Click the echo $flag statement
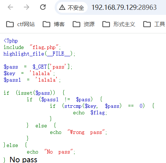This screenshot has width=166, height=163. 90,113
